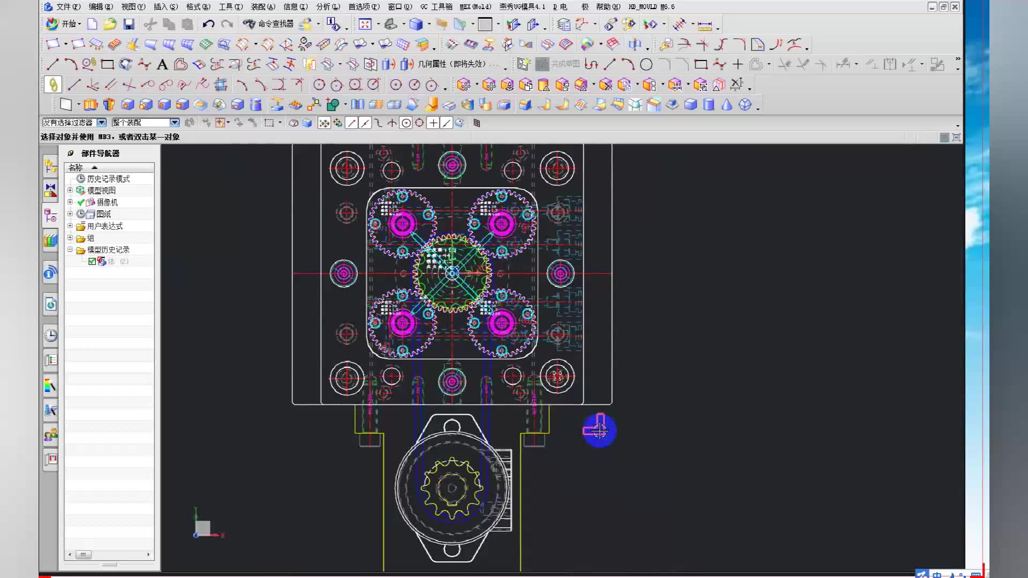Screen dimensions: 1028x578
Task: Click the Save icon in the toolbar
Action: [128, 24]
